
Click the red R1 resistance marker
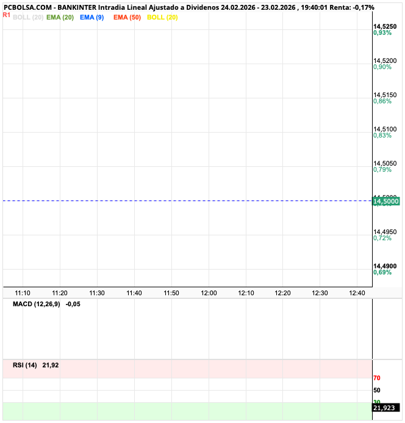click(x=6, y=14)
